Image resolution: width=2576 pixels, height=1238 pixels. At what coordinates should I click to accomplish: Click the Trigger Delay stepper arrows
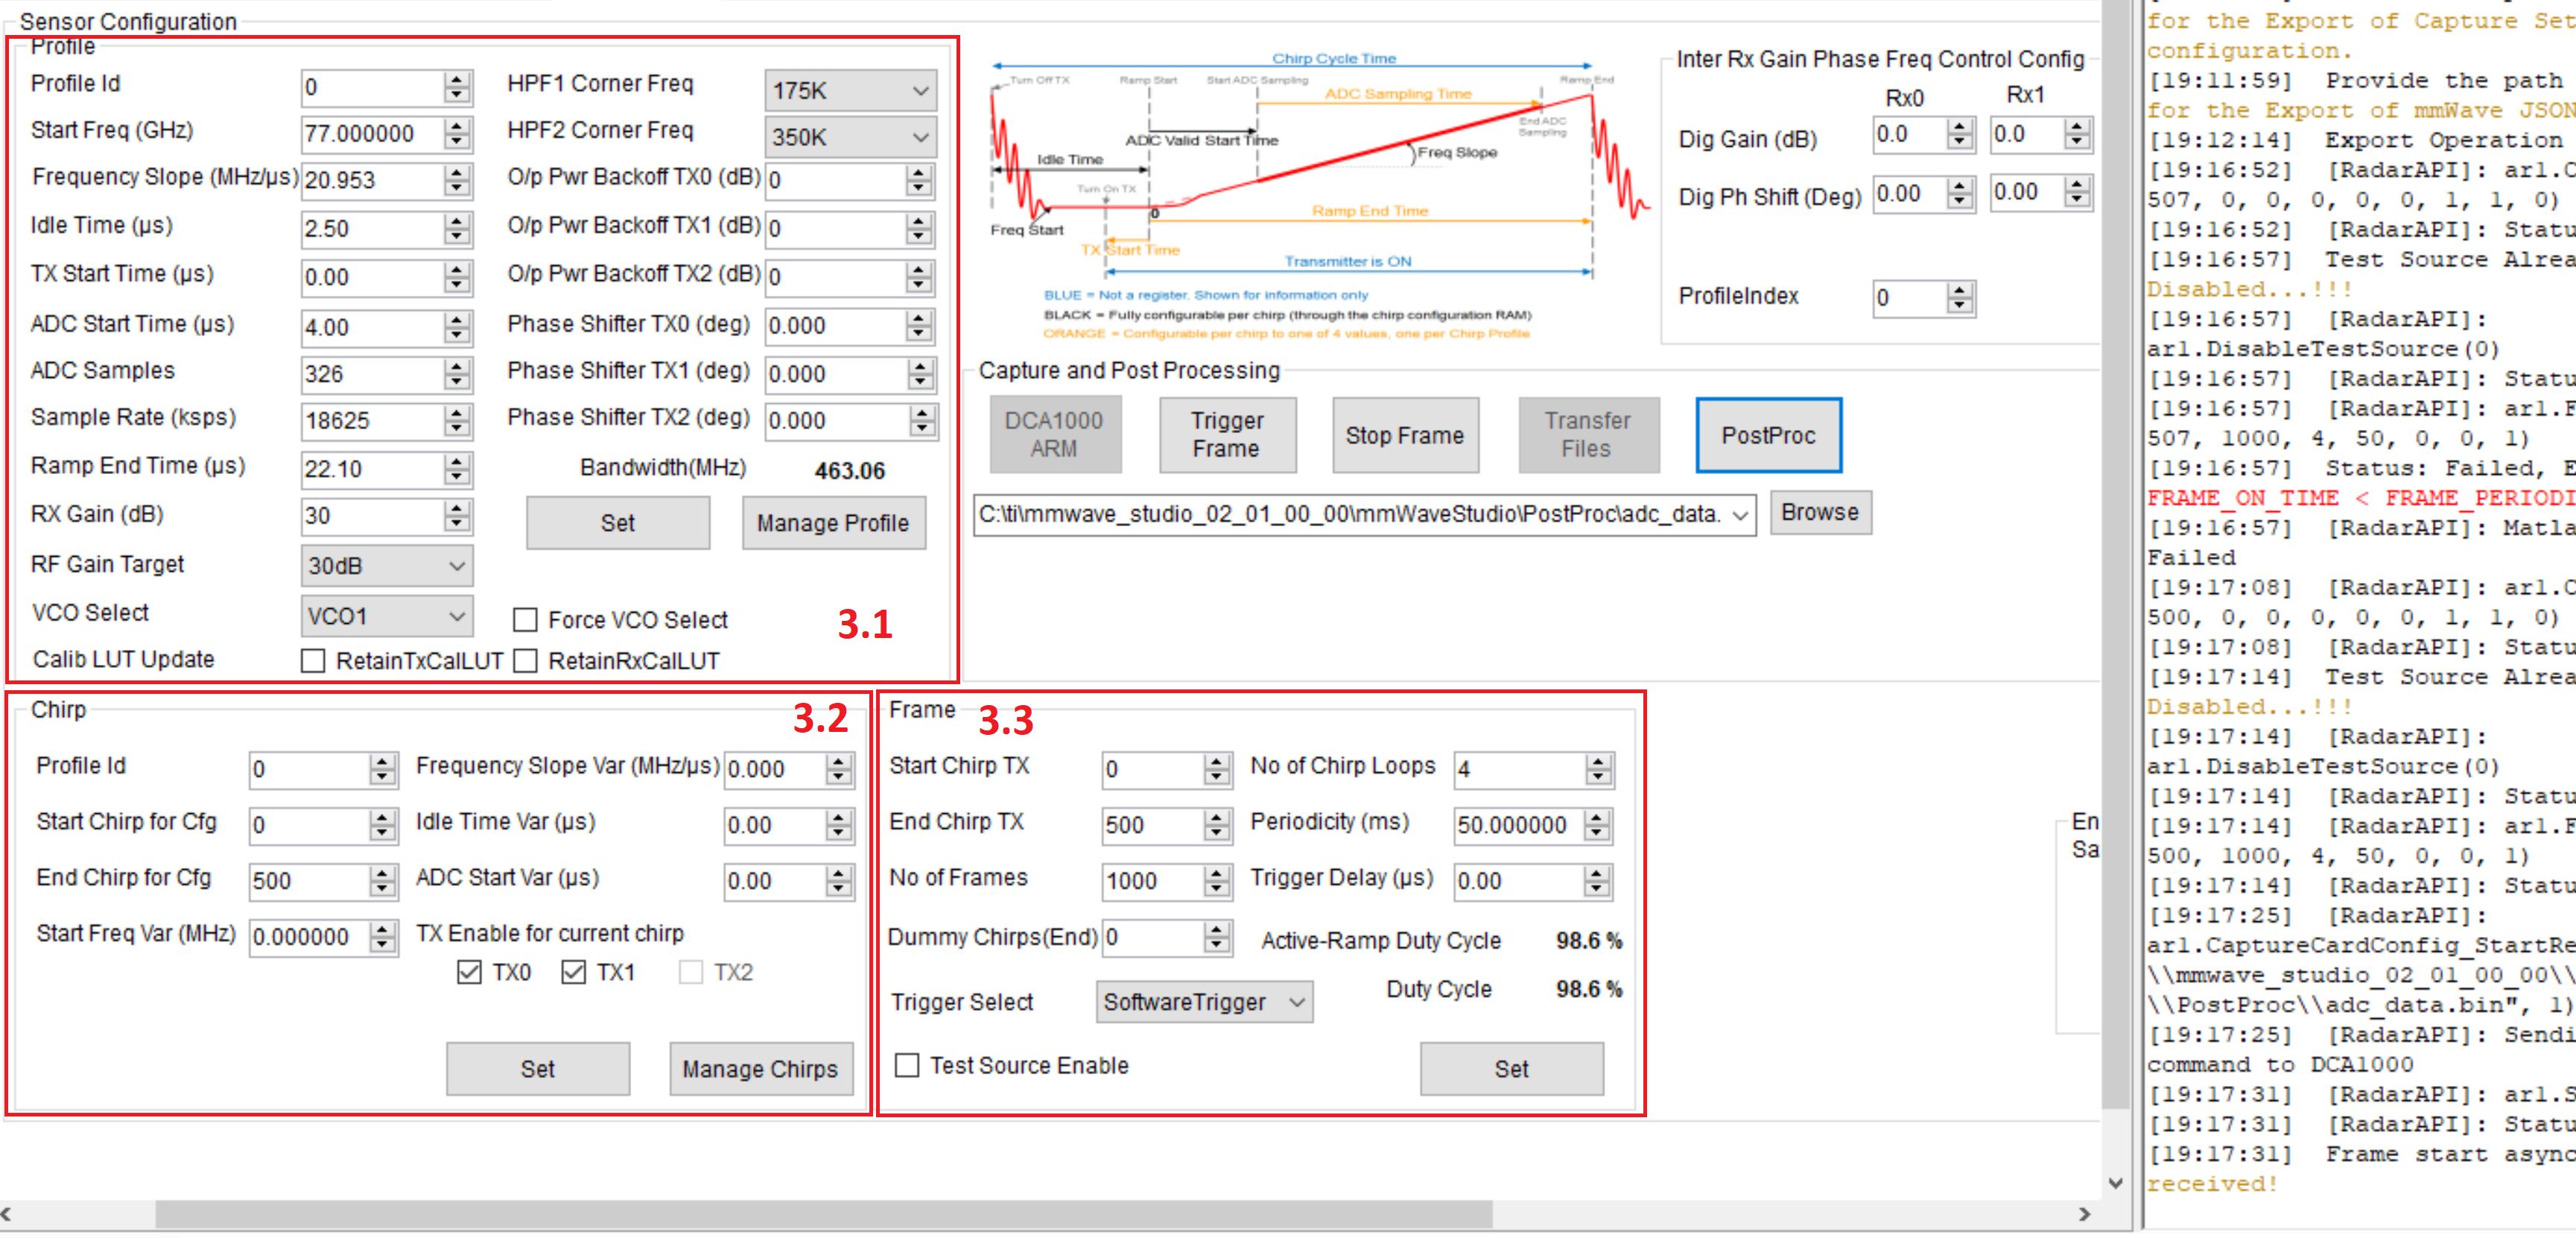pos(1598,881)
